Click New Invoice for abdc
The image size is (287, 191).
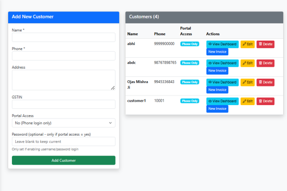pyautogui.click(x=217, y=71)
